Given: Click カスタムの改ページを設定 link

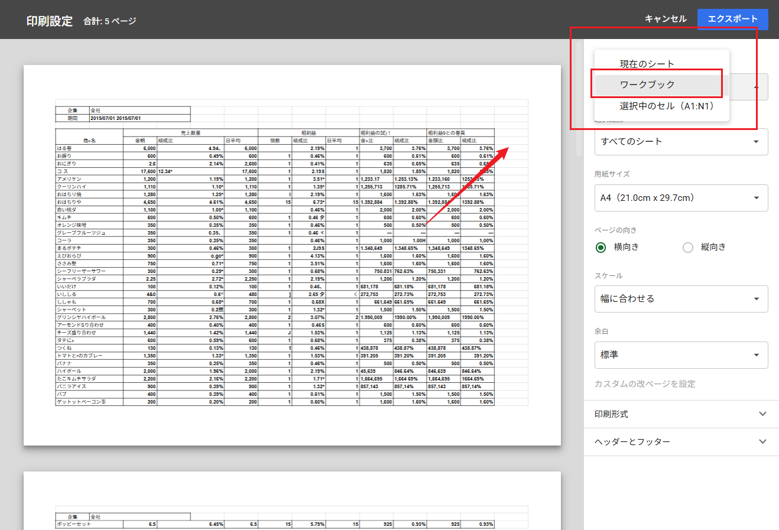Looking at the screenshot, I should tap(645, 384).
